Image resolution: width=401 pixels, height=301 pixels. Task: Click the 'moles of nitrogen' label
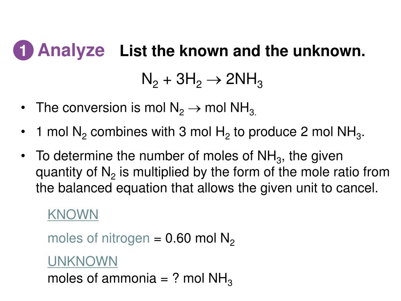(98, 238)
